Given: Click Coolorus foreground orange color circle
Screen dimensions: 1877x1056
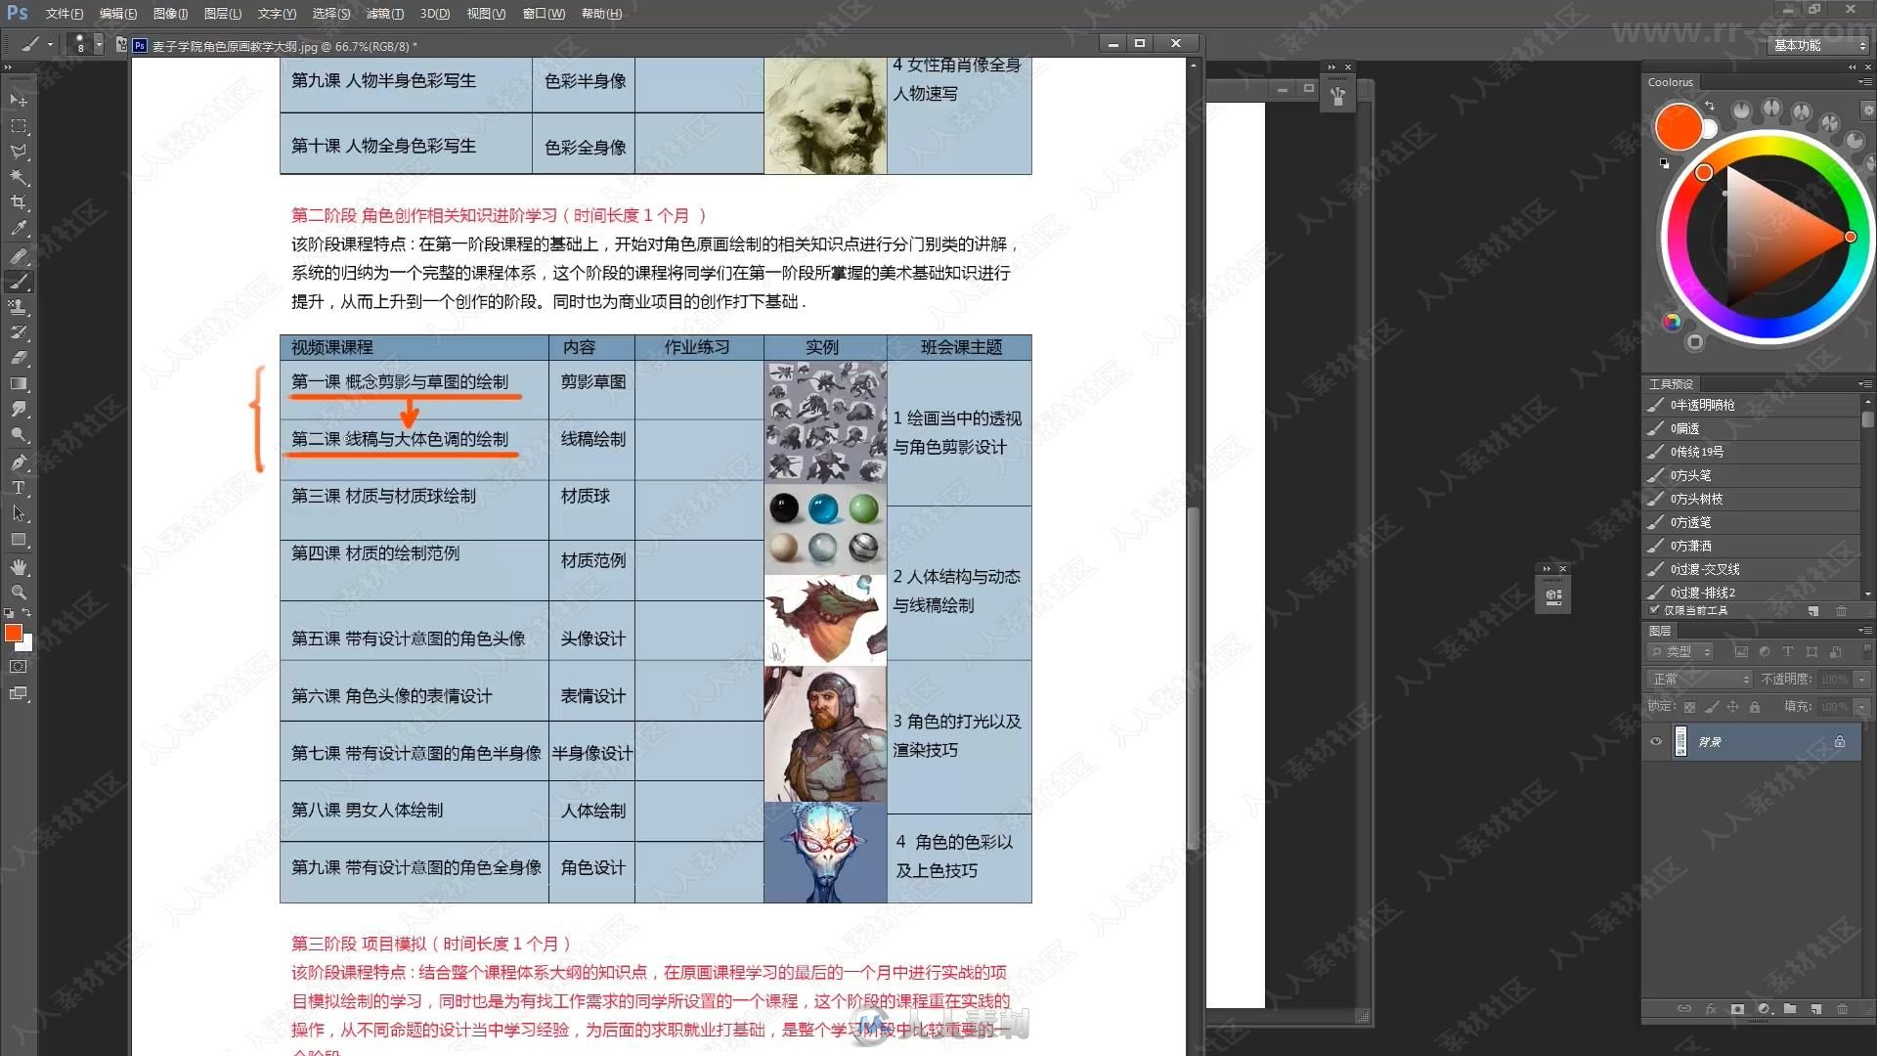Looking at the screenshot, I should [x=1679, y=128].
